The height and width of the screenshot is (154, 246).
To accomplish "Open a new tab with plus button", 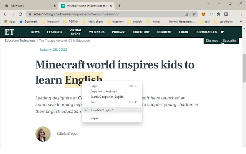I will [120, 6].
